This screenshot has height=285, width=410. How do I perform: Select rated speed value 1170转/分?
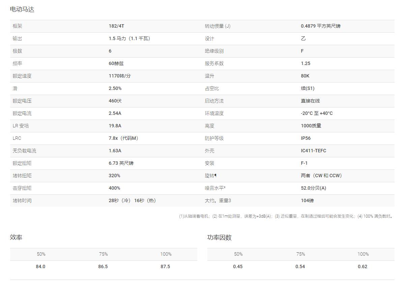coord(120,76)
